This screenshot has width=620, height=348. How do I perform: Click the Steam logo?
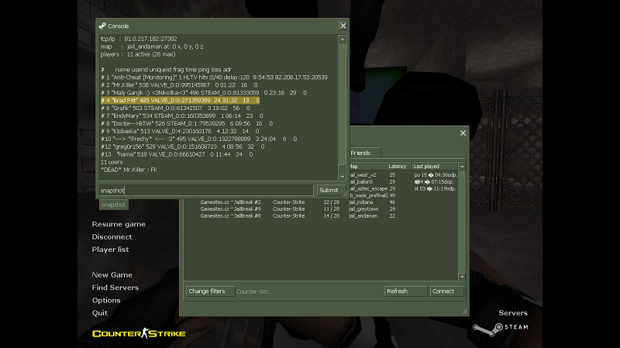(500, 328)
